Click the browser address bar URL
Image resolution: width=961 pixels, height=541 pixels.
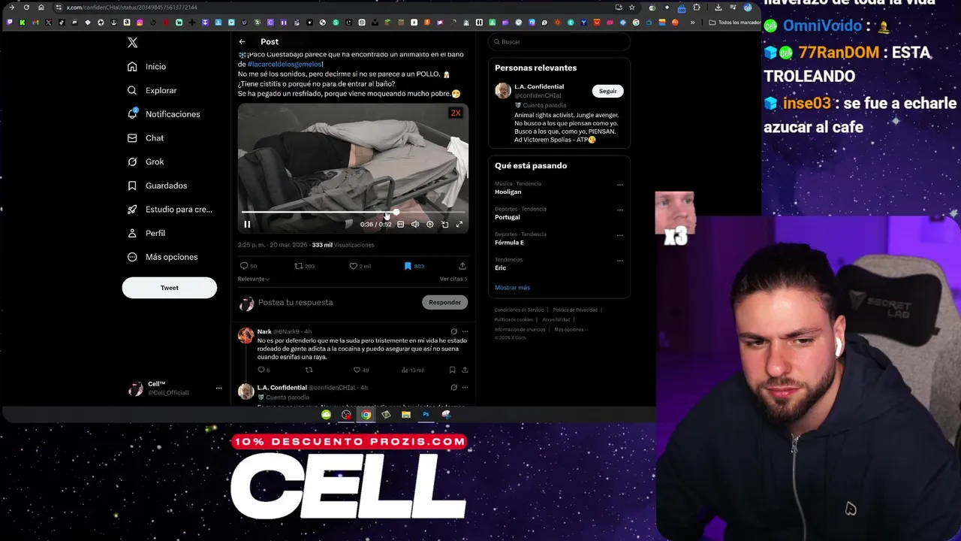pos(131,8)
